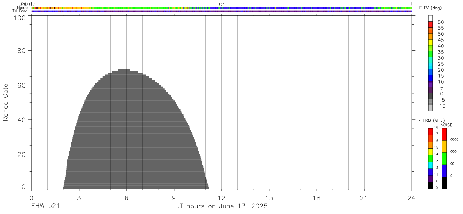
Task: Click the y-axis tick label '20' on Range Gate axis
Action: [21, 154]
